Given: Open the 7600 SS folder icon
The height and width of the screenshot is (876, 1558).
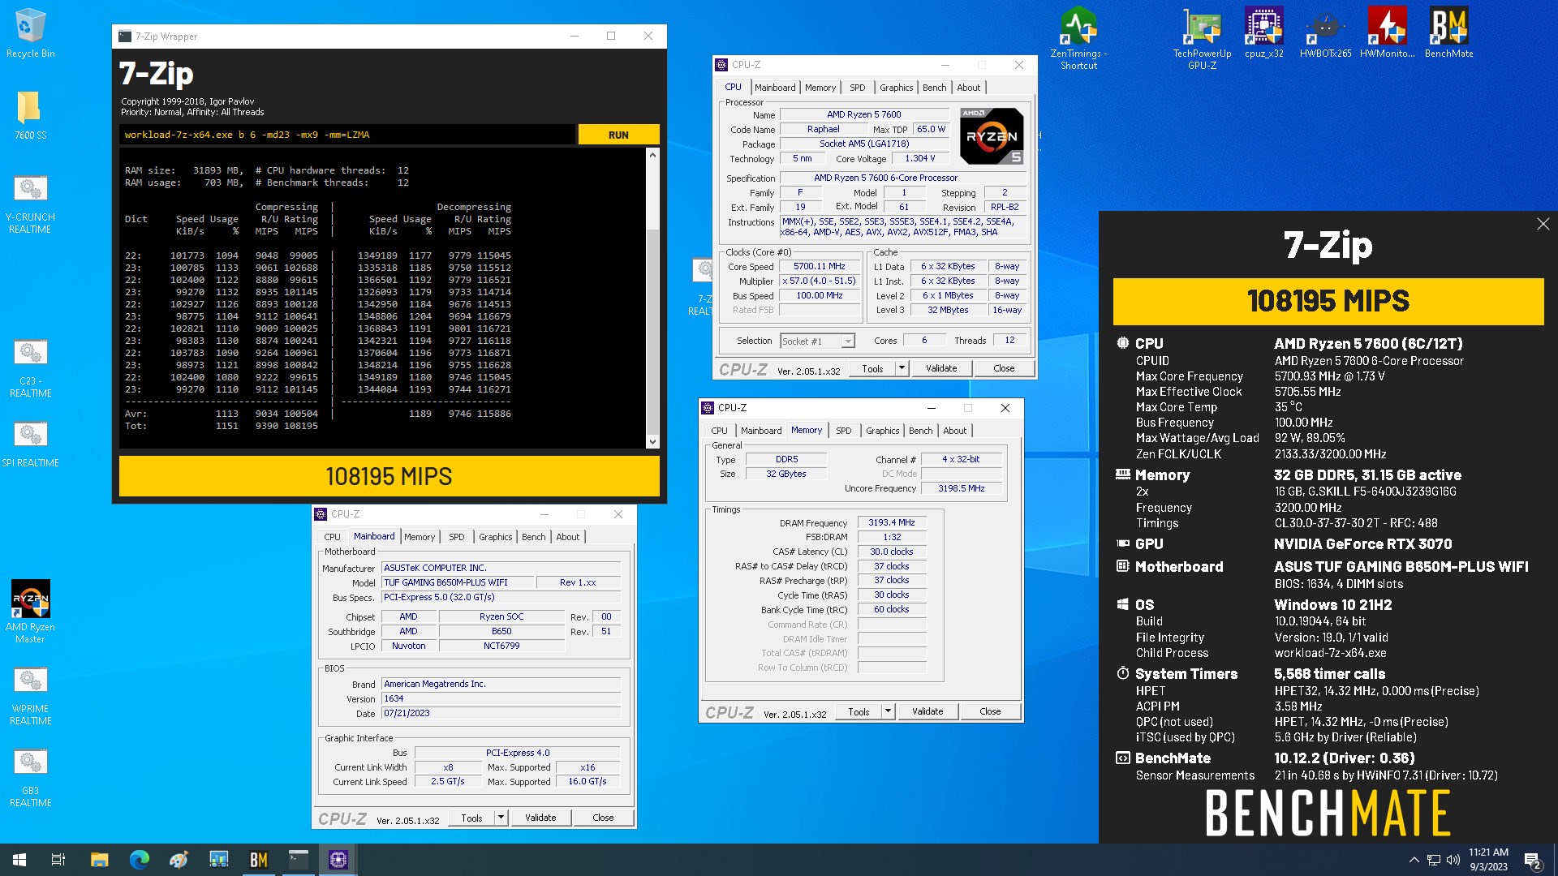Looking at the screenshot, I should pos(30,114).
